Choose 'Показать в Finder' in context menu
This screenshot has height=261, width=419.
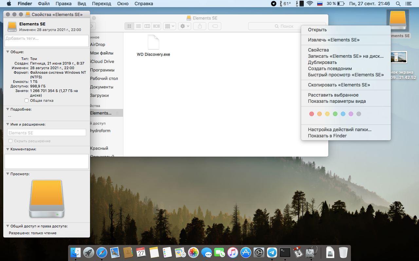click(x=346, y=136)
